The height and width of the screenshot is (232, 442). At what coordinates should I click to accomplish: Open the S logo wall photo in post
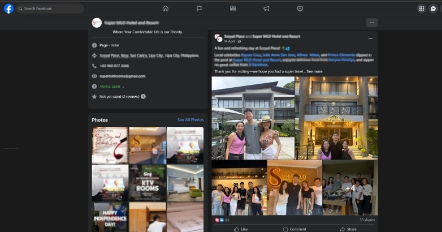point(294,188)
